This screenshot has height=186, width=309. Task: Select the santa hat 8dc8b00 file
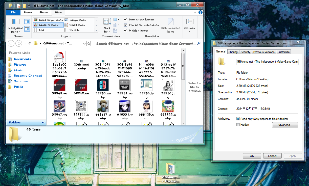click(59, 64)
